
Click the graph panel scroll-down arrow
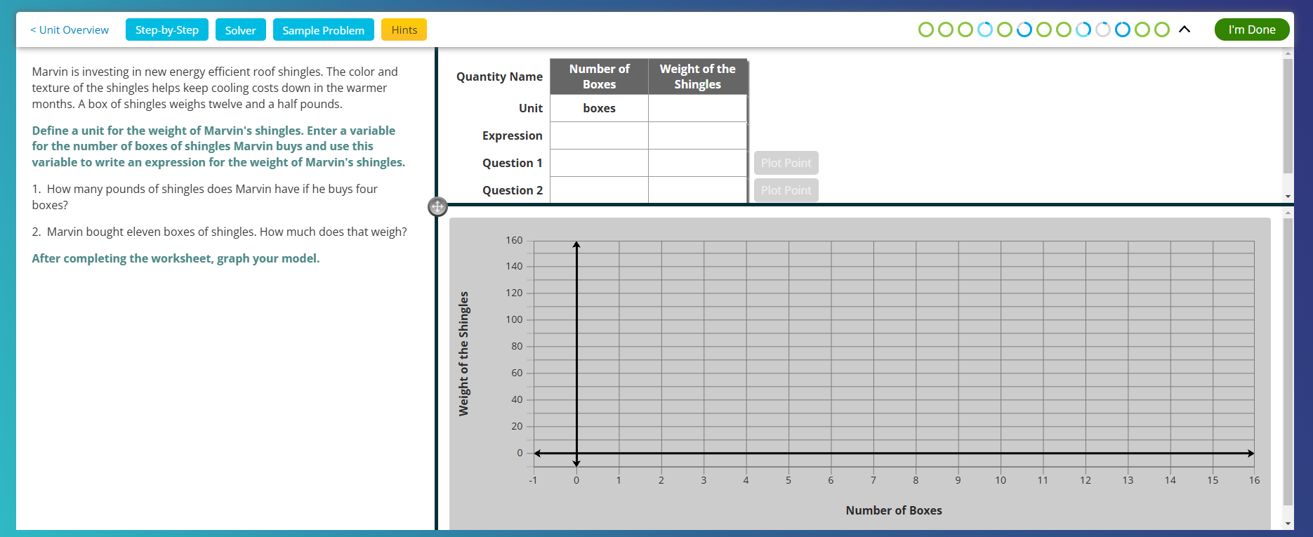tap(1288, 524)
